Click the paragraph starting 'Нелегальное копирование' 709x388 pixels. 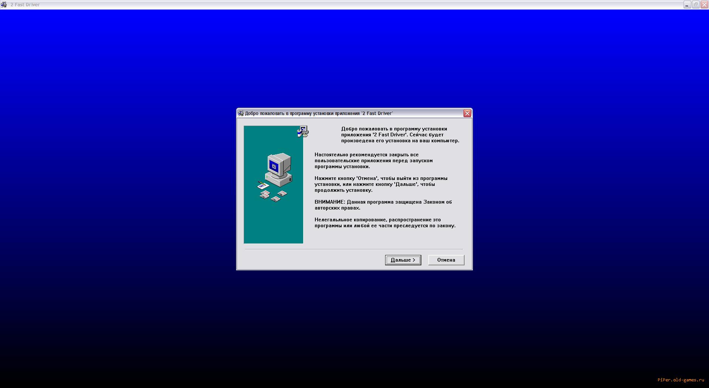click(x=385, y=222)
